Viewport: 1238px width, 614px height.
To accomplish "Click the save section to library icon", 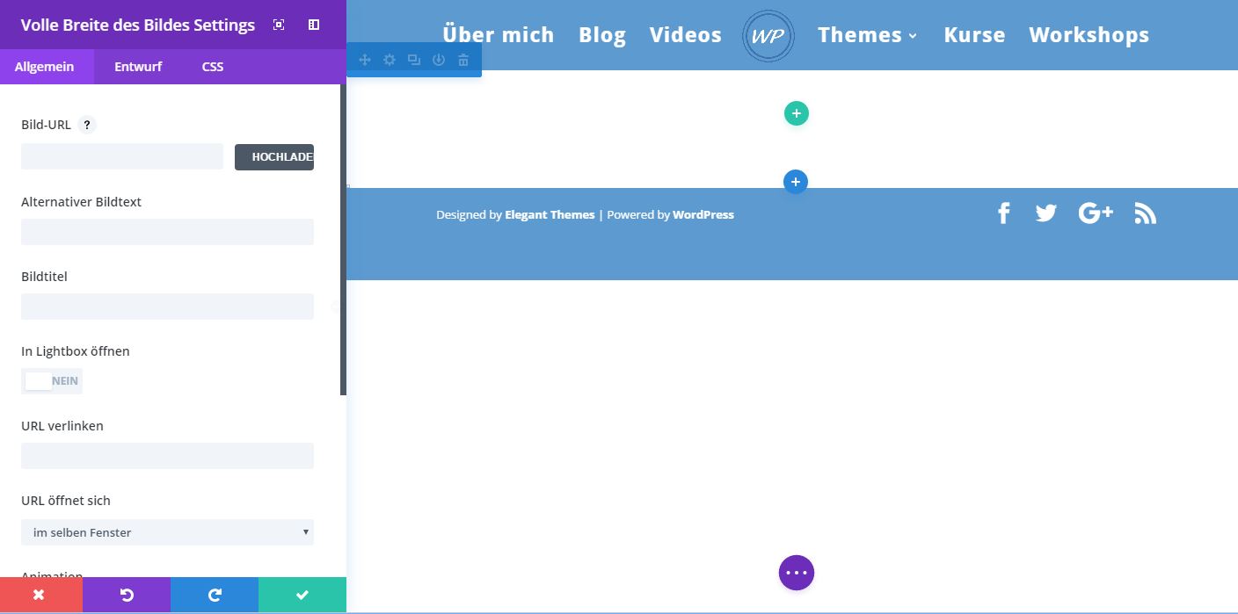I will coord(439,60).
